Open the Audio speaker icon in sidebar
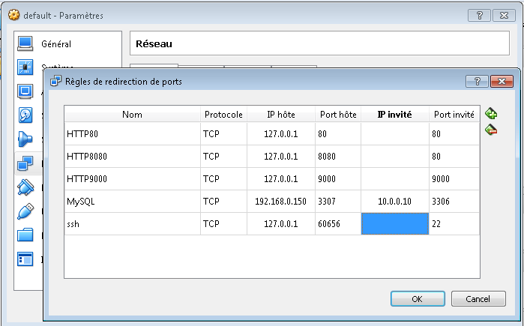The image size is (524, 326). click(x=25, y=139)
